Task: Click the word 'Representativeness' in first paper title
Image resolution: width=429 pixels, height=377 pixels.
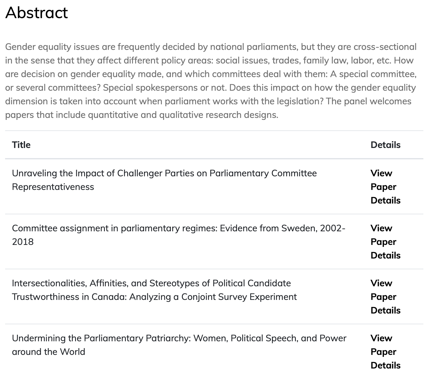Action: coord(53,187)
